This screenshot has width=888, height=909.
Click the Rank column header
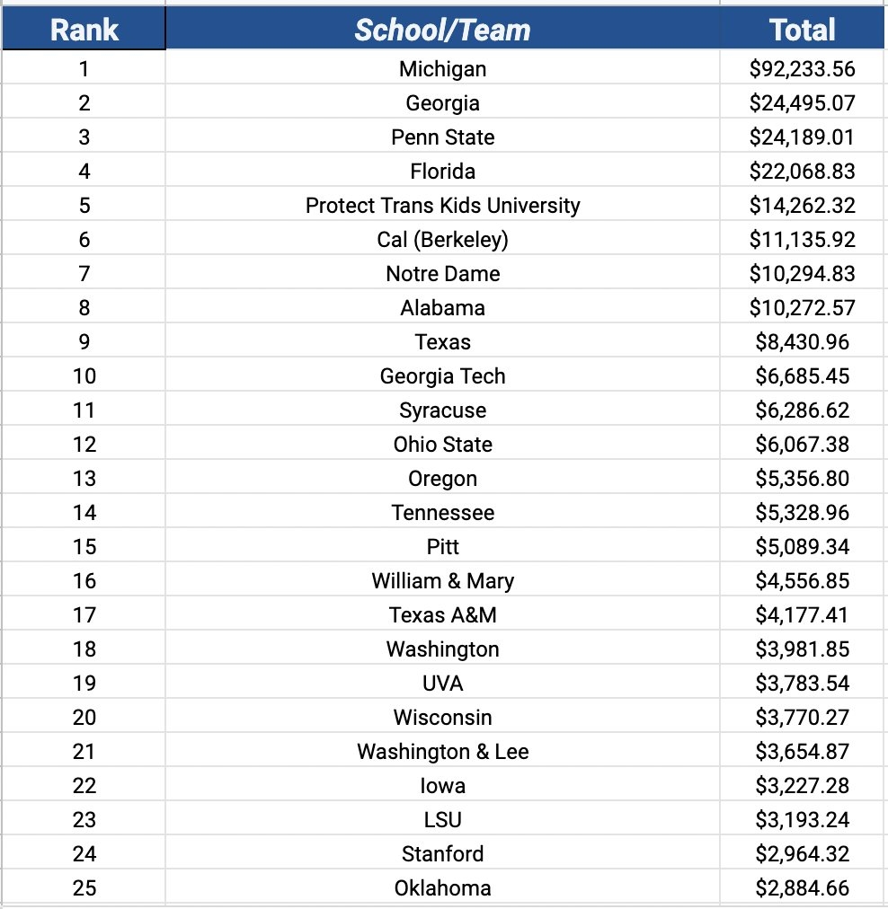point(84,30)
